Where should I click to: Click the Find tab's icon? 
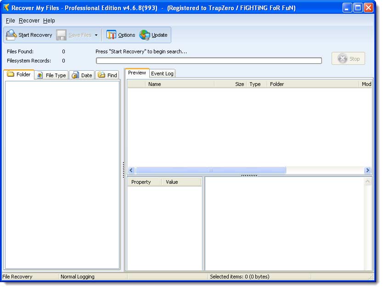coord(101,75)
